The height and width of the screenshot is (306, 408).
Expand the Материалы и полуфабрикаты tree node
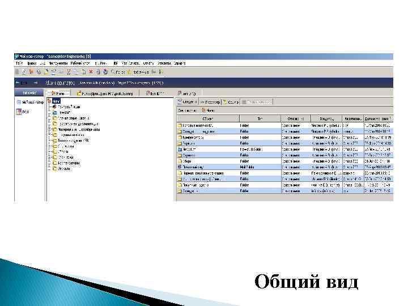pyautogui.click(x=49, y=129)
